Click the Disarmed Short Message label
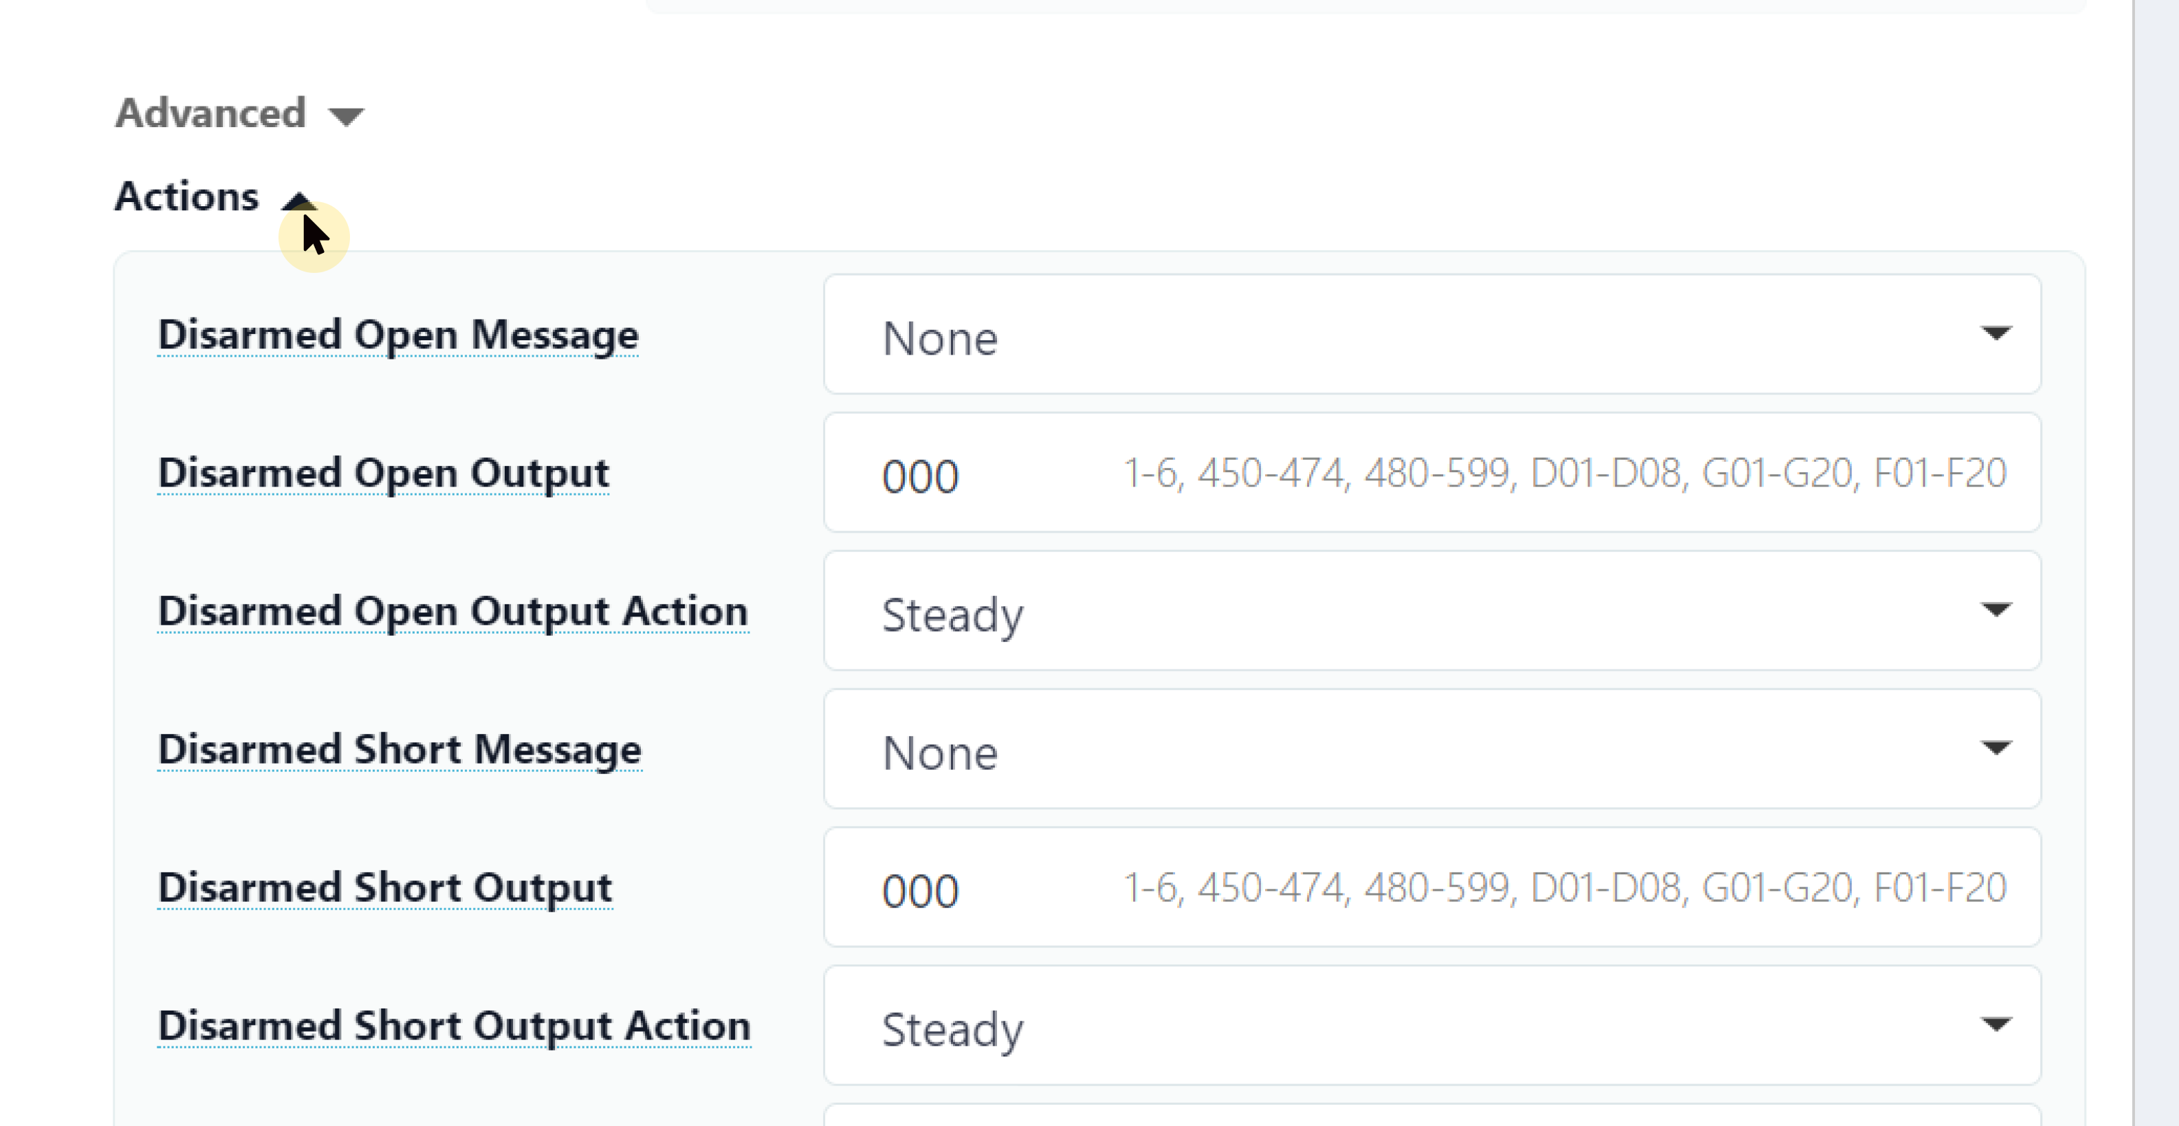2179x1126 pixels. (399, 749)
